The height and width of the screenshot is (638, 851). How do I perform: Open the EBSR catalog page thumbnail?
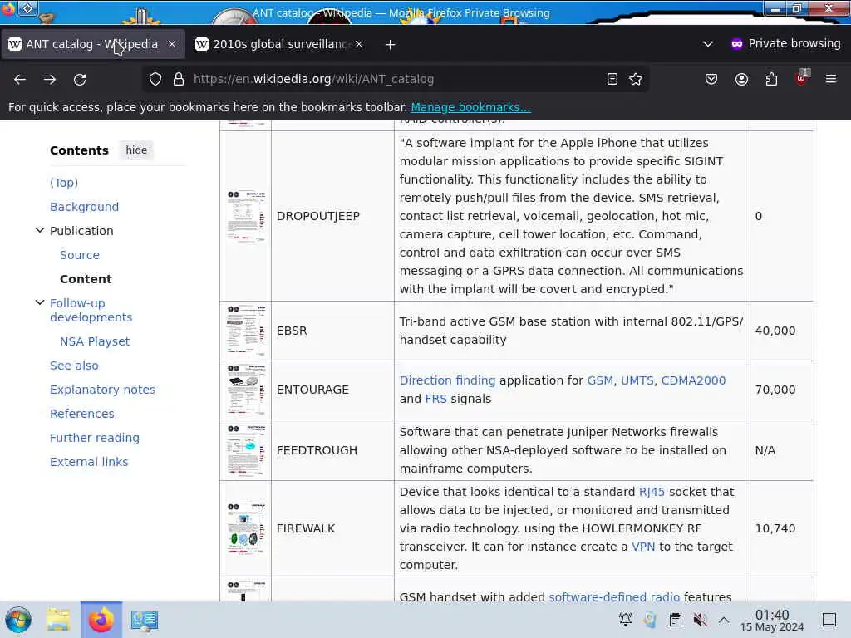pyautogui.click(x=246, y=331)
